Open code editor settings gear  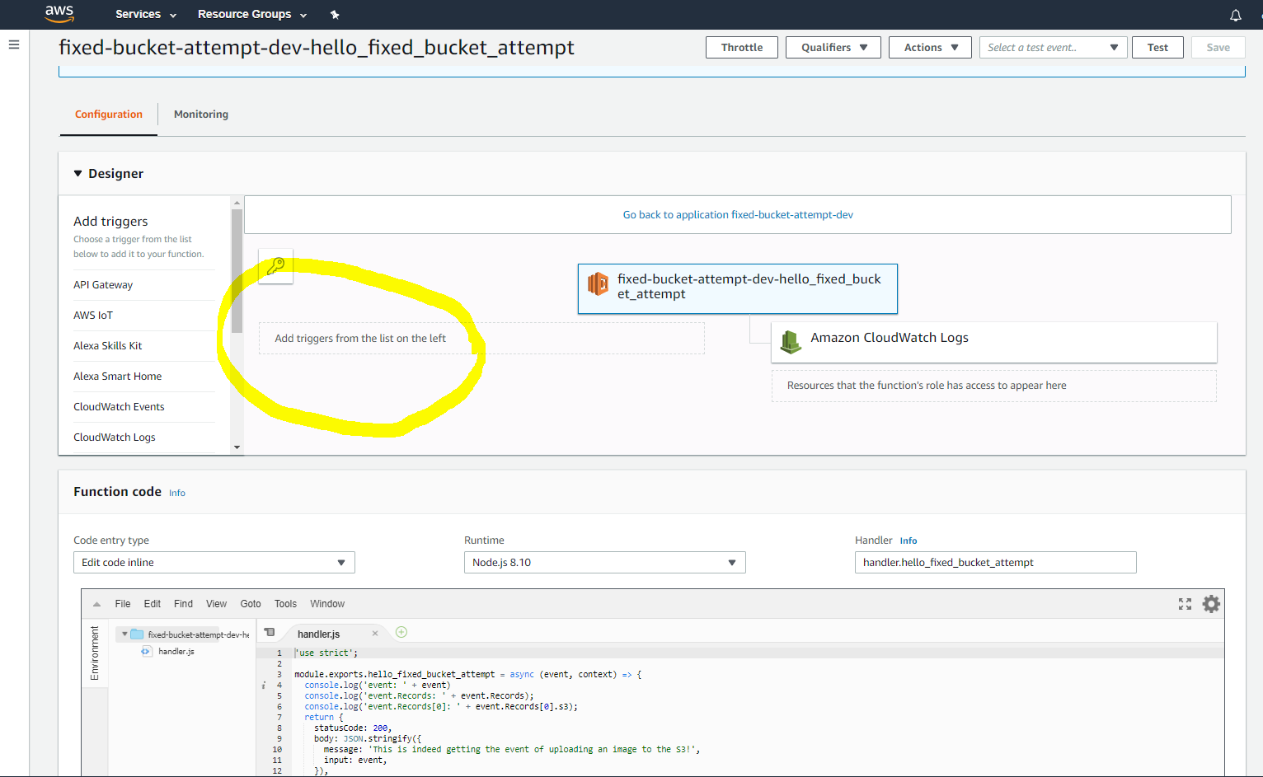pyautogui.click(x=1211, y=604)
